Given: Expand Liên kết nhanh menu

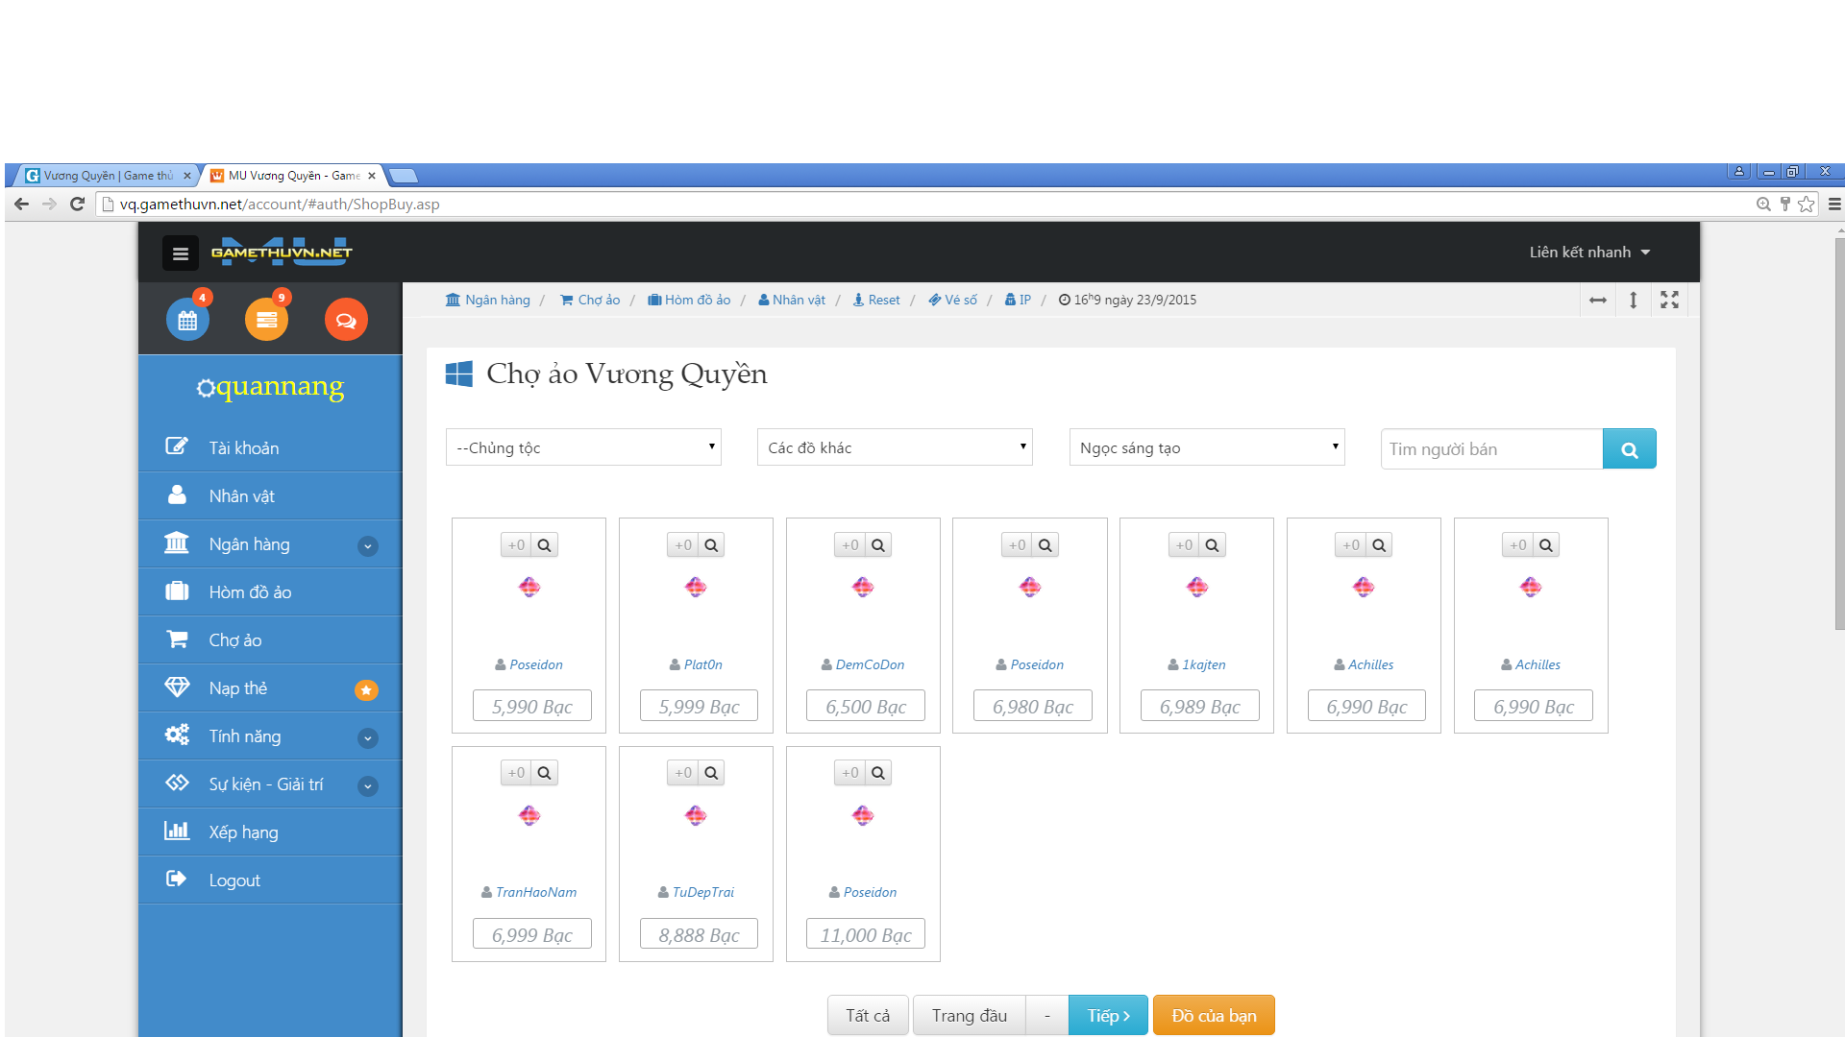Looking at the screenshot, I should click(x=1589, y=253).
